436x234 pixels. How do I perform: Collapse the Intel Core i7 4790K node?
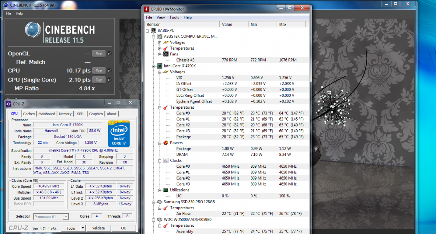click(154, 66)
